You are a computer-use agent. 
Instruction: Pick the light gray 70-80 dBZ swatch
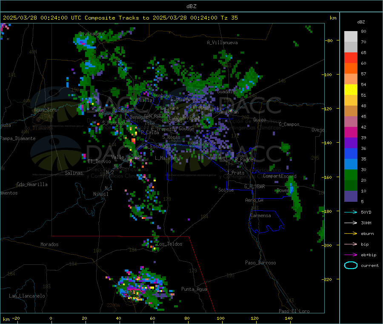pyautogui.click(x=351, y=37)
